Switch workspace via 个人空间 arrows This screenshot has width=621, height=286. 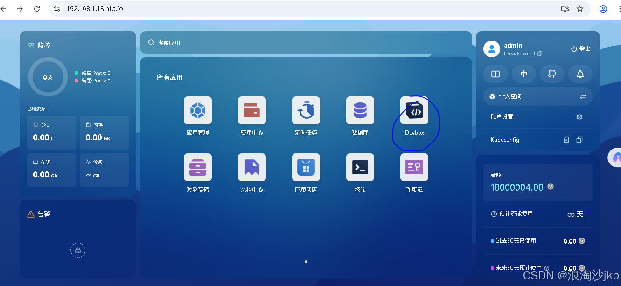[x=583, y=96]
